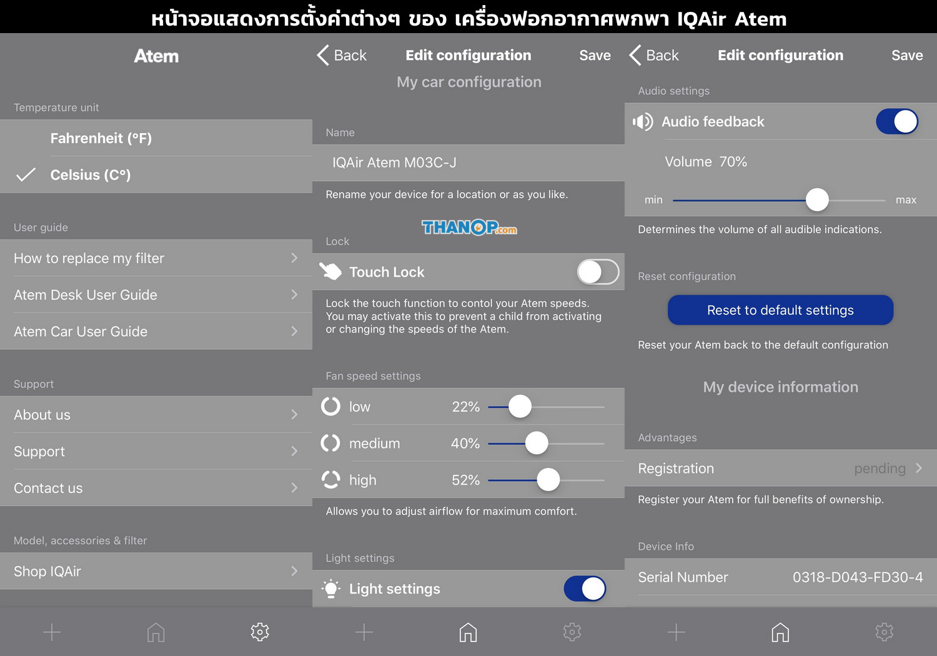Open How to replace my filter

[x=156, y=258]
